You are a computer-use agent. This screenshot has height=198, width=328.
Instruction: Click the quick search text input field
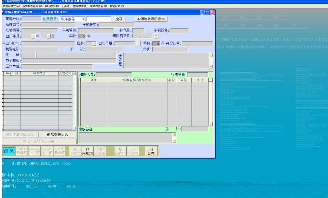point(98,19)
